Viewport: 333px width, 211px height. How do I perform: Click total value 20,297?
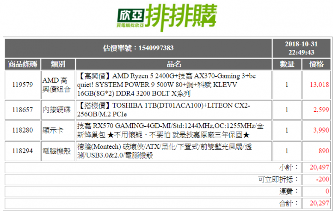point(319,203)
